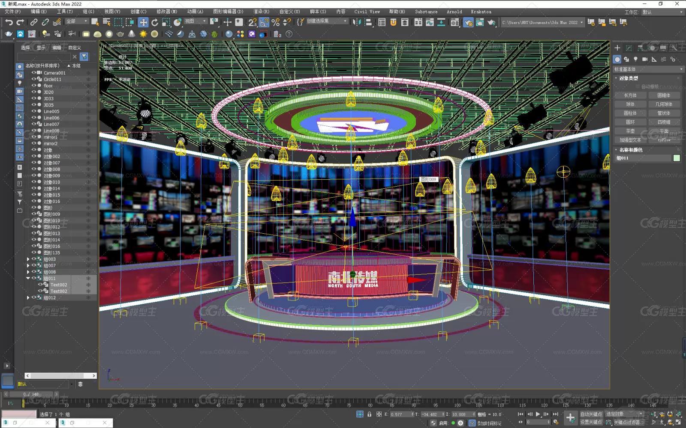This screenshot has height=428, width=686.
Task: Open the 工作区 workspace dropdown
Action: coord(662,12)
